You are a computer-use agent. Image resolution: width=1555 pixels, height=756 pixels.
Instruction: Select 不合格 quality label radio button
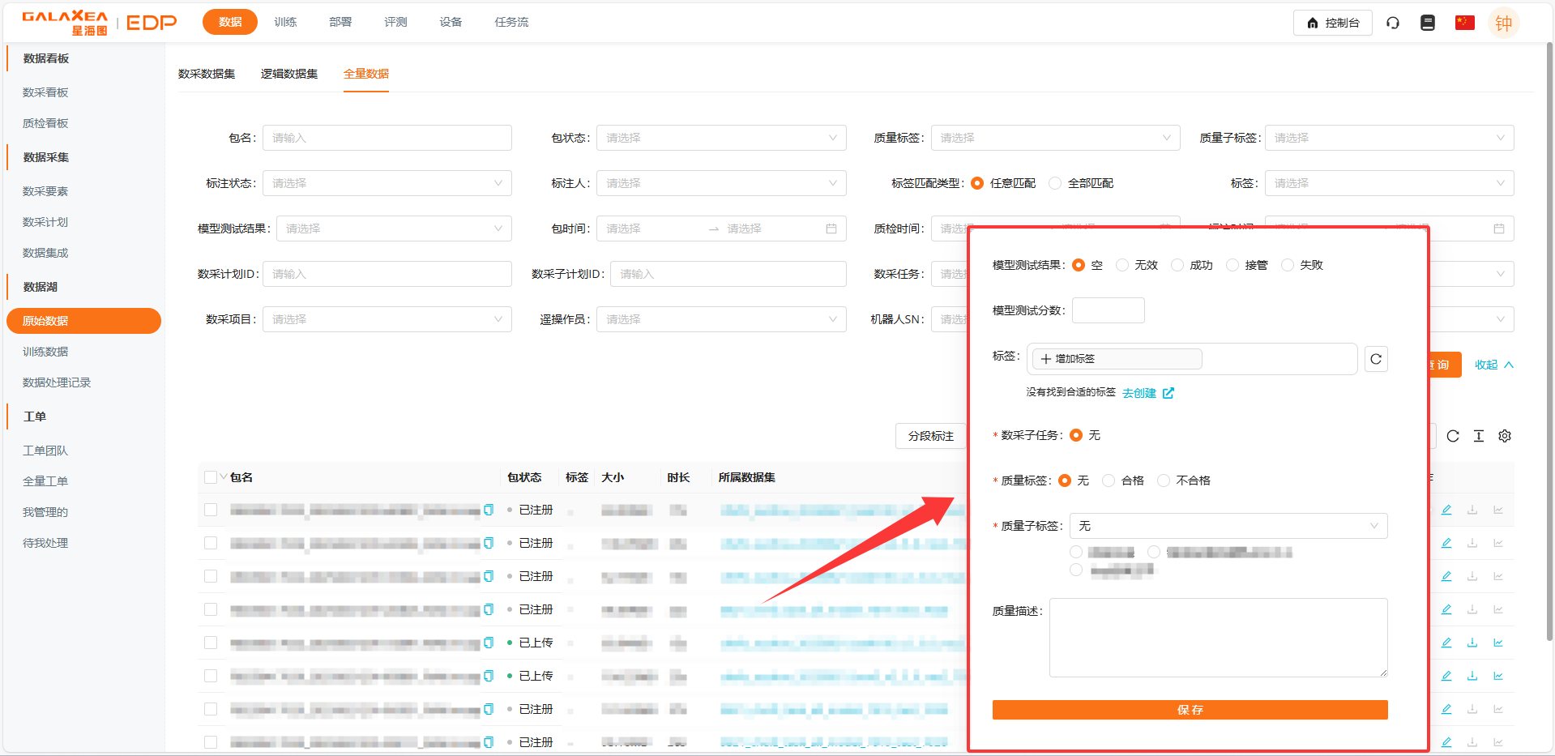[x=1164, y=481]
